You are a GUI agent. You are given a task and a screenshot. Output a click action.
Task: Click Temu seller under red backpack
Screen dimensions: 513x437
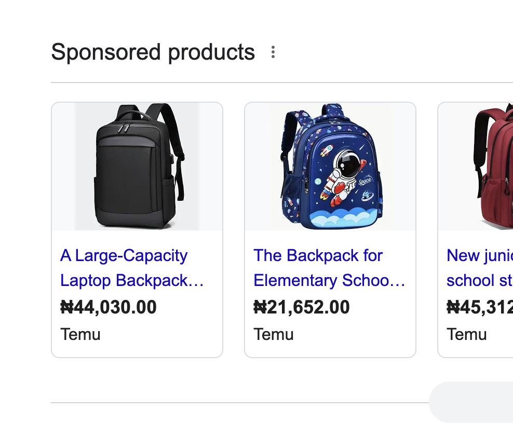pyautogui.click(x=467, y=334)
